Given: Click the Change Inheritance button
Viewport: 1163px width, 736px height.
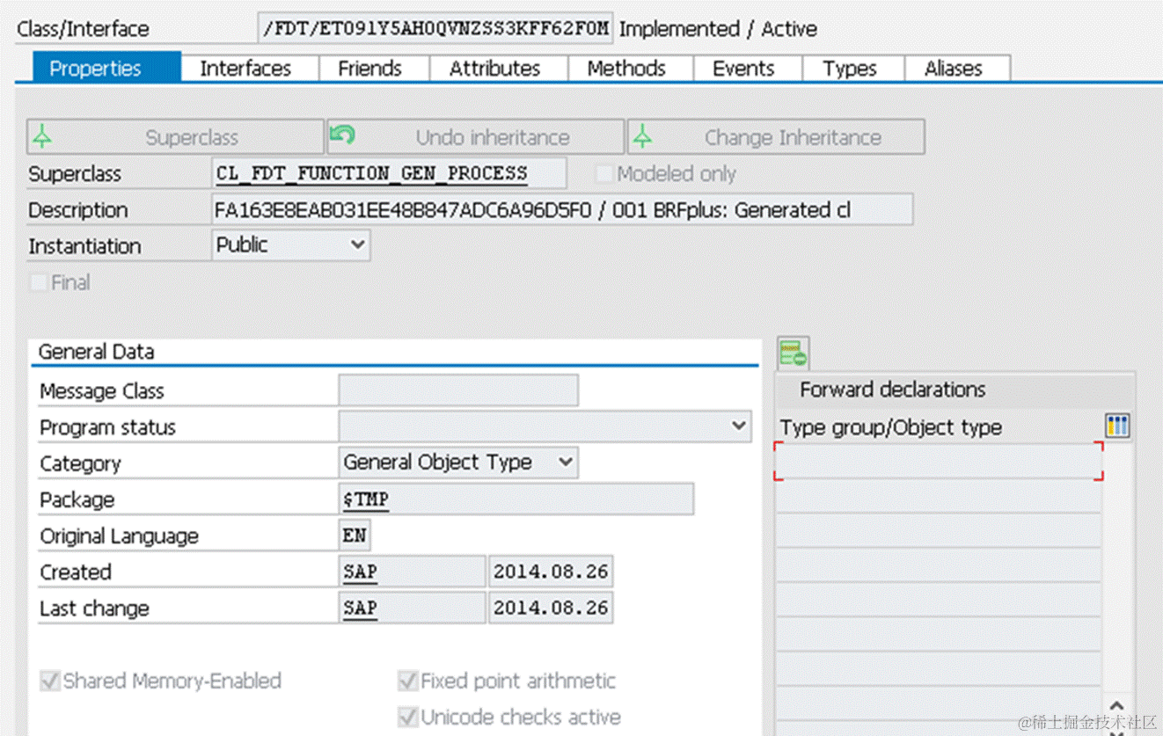Looking at the screenshot, I should (776, 137).
